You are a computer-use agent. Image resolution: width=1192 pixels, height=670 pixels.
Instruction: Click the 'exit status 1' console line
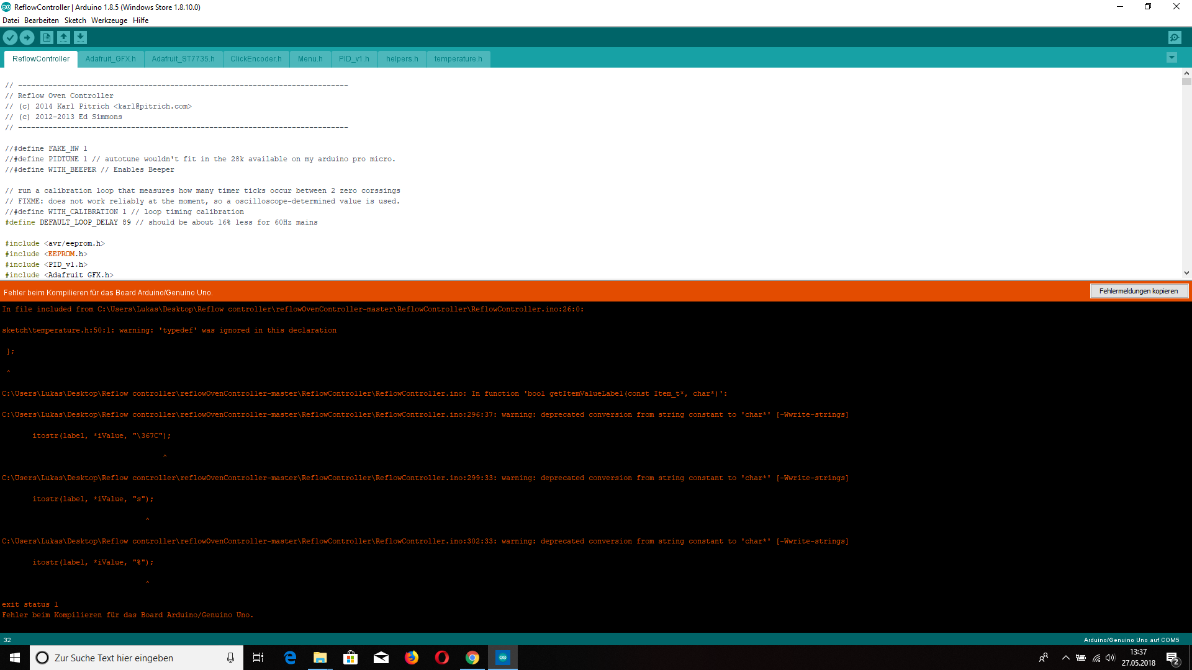tap(30, 604)
